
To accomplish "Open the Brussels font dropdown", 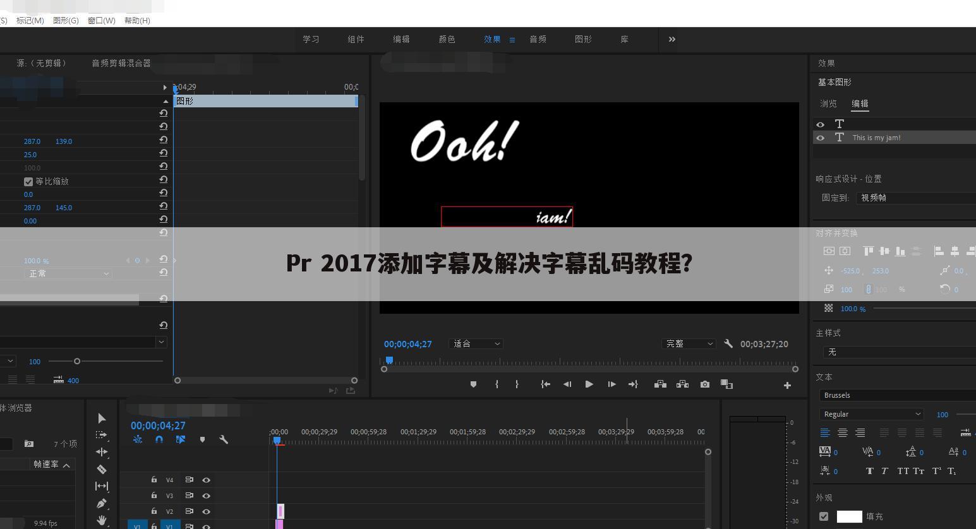I will tap(898, 395).
